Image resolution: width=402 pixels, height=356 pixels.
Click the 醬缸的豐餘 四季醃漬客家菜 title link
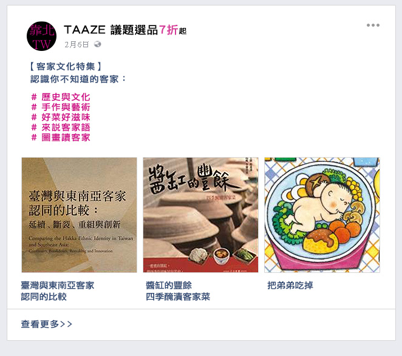[x=178, y=291]
